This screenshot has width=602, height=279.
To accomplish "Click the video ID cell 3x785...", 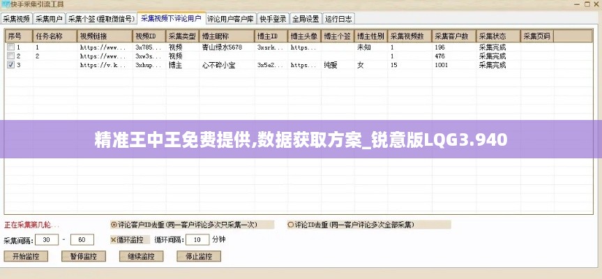I will [x=149, y=47].
